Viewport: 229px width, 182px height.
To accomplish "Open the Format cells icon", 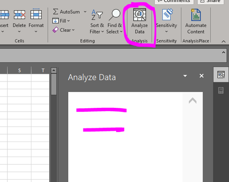I will (x=36, y=14).
